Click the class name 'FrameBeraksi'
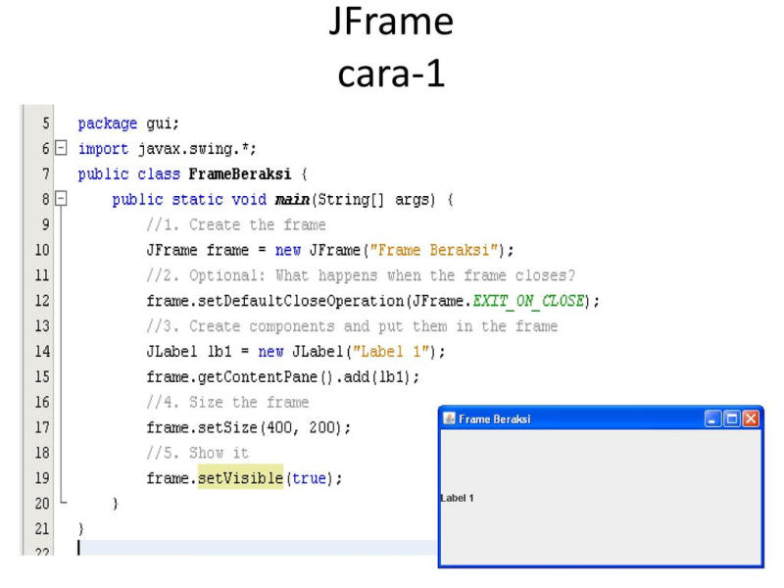The width and height of the screenshot is (784, 588). 239,174
